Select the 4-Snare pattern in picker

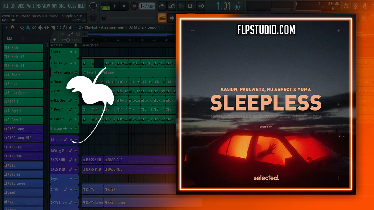23,75
